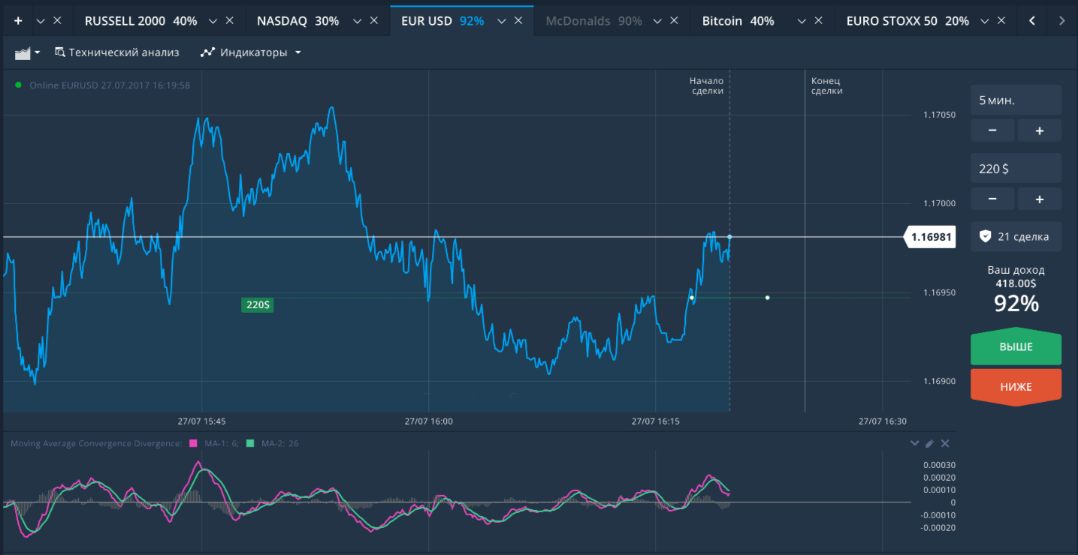Edit MACD indicator settings with pencil icon
Viewport: 1078px width, 555px height.
pos(929,443)
